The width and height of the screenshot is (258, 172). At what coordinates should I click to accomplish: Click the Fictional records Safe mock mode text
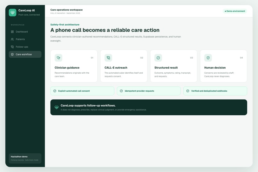(x=25, y=160)
